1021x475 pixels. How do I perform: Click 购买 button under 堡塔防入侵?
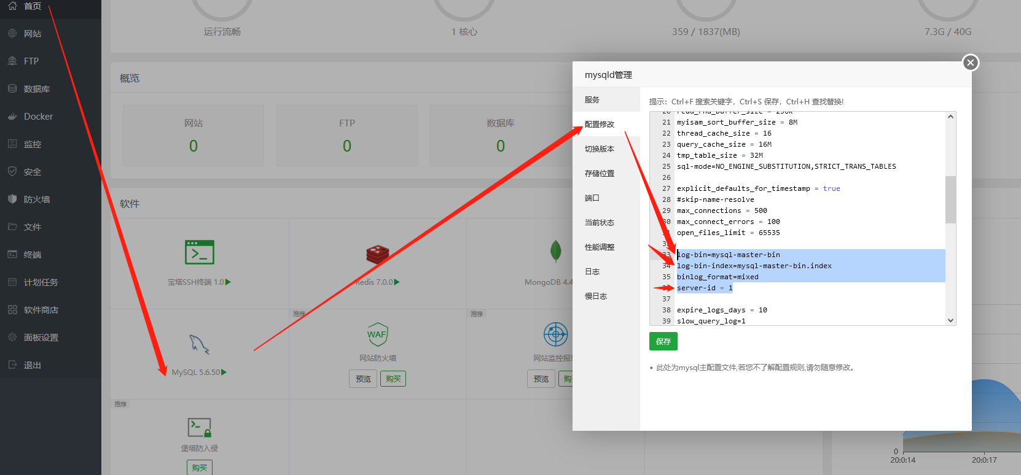coord(200,468)
